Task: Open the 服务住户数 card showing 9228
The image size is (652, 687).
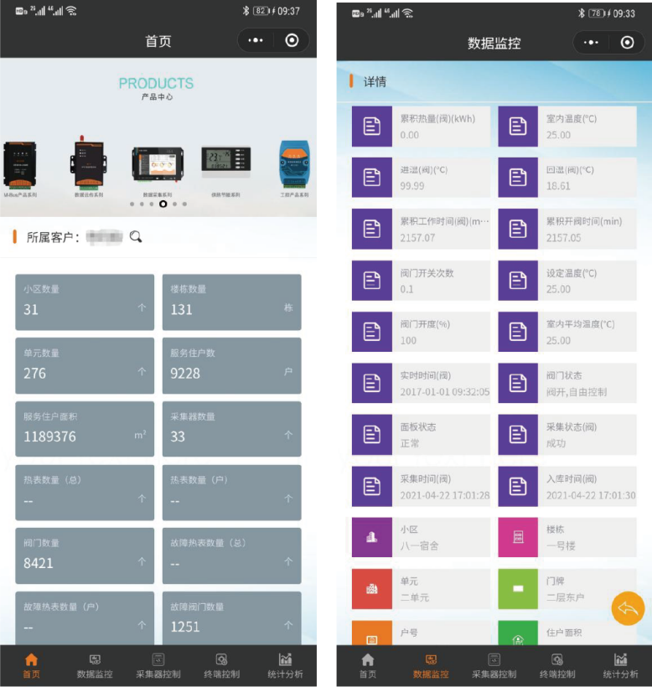Action: click(231, 365)
